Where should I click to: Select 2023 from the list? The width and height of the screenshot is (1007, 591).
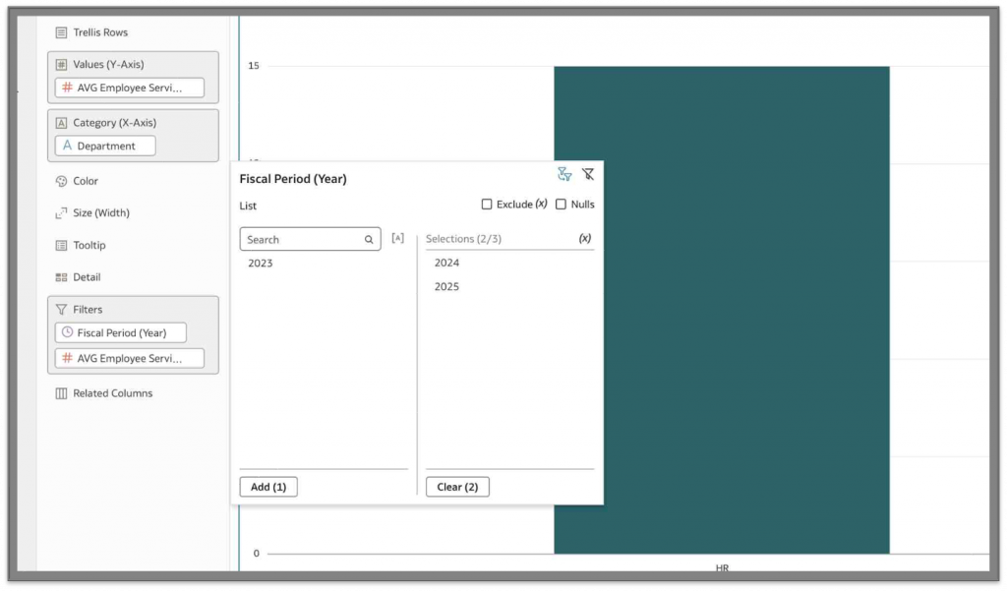(260, 263)
